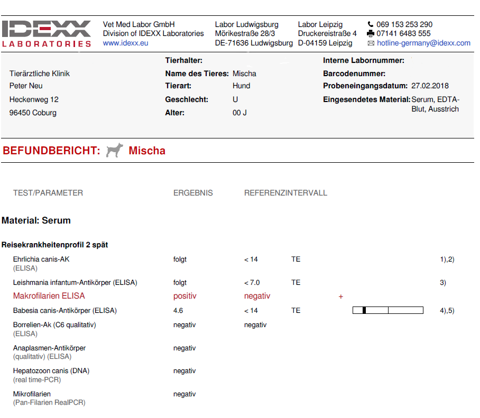Click the REFERENZINTERVALL column header
The width and height of the screenshot is (480, 418).
click(285, 193)
